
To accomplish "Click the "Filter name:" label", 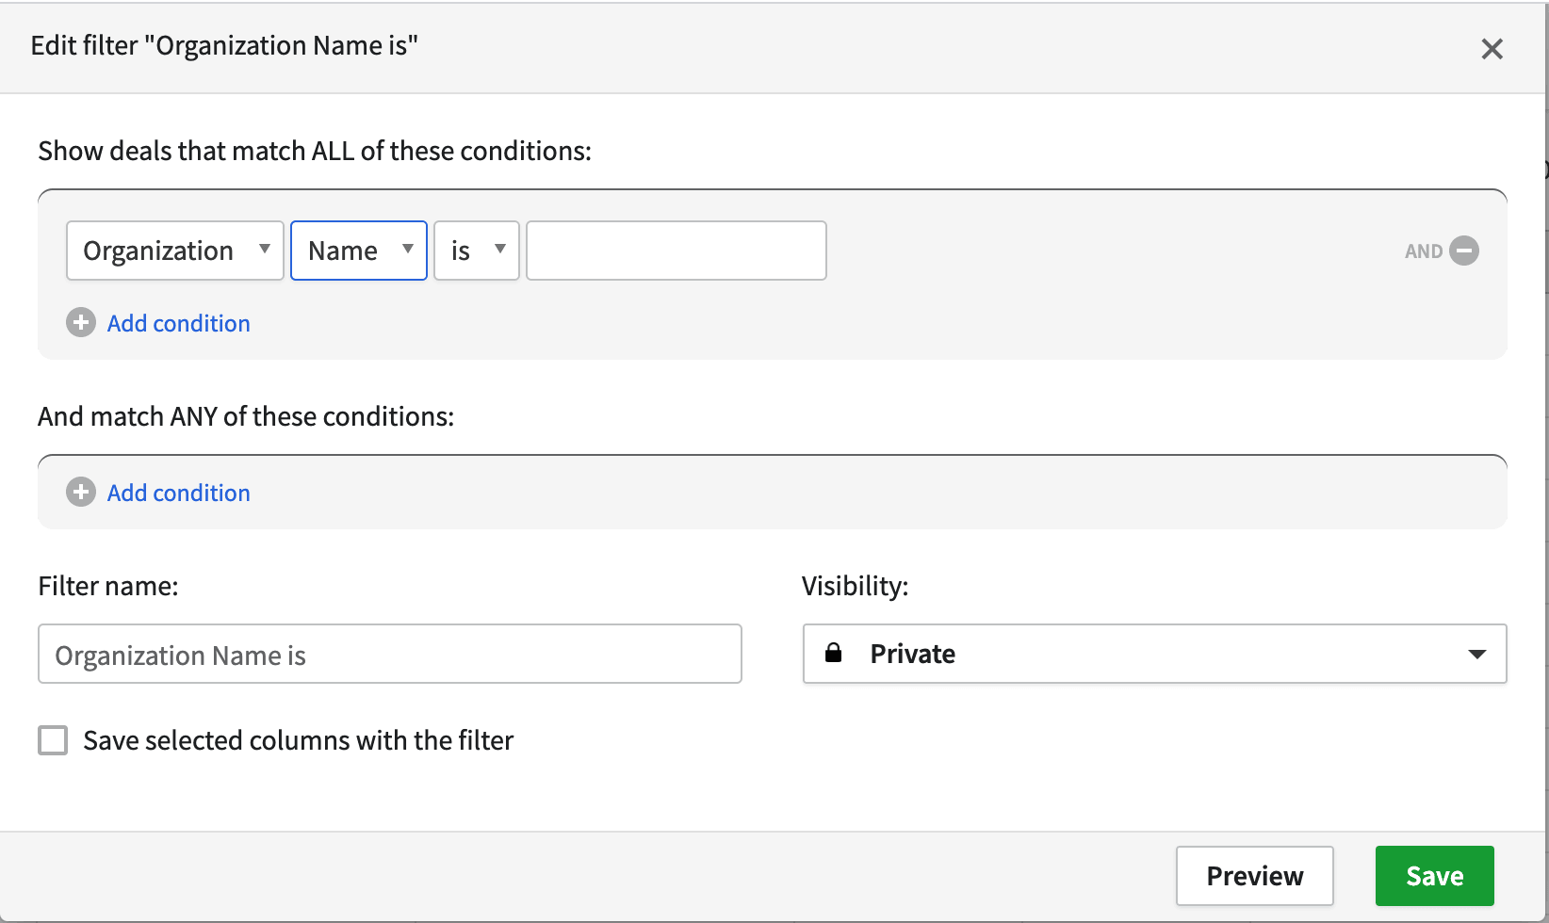I will [108, 586].
